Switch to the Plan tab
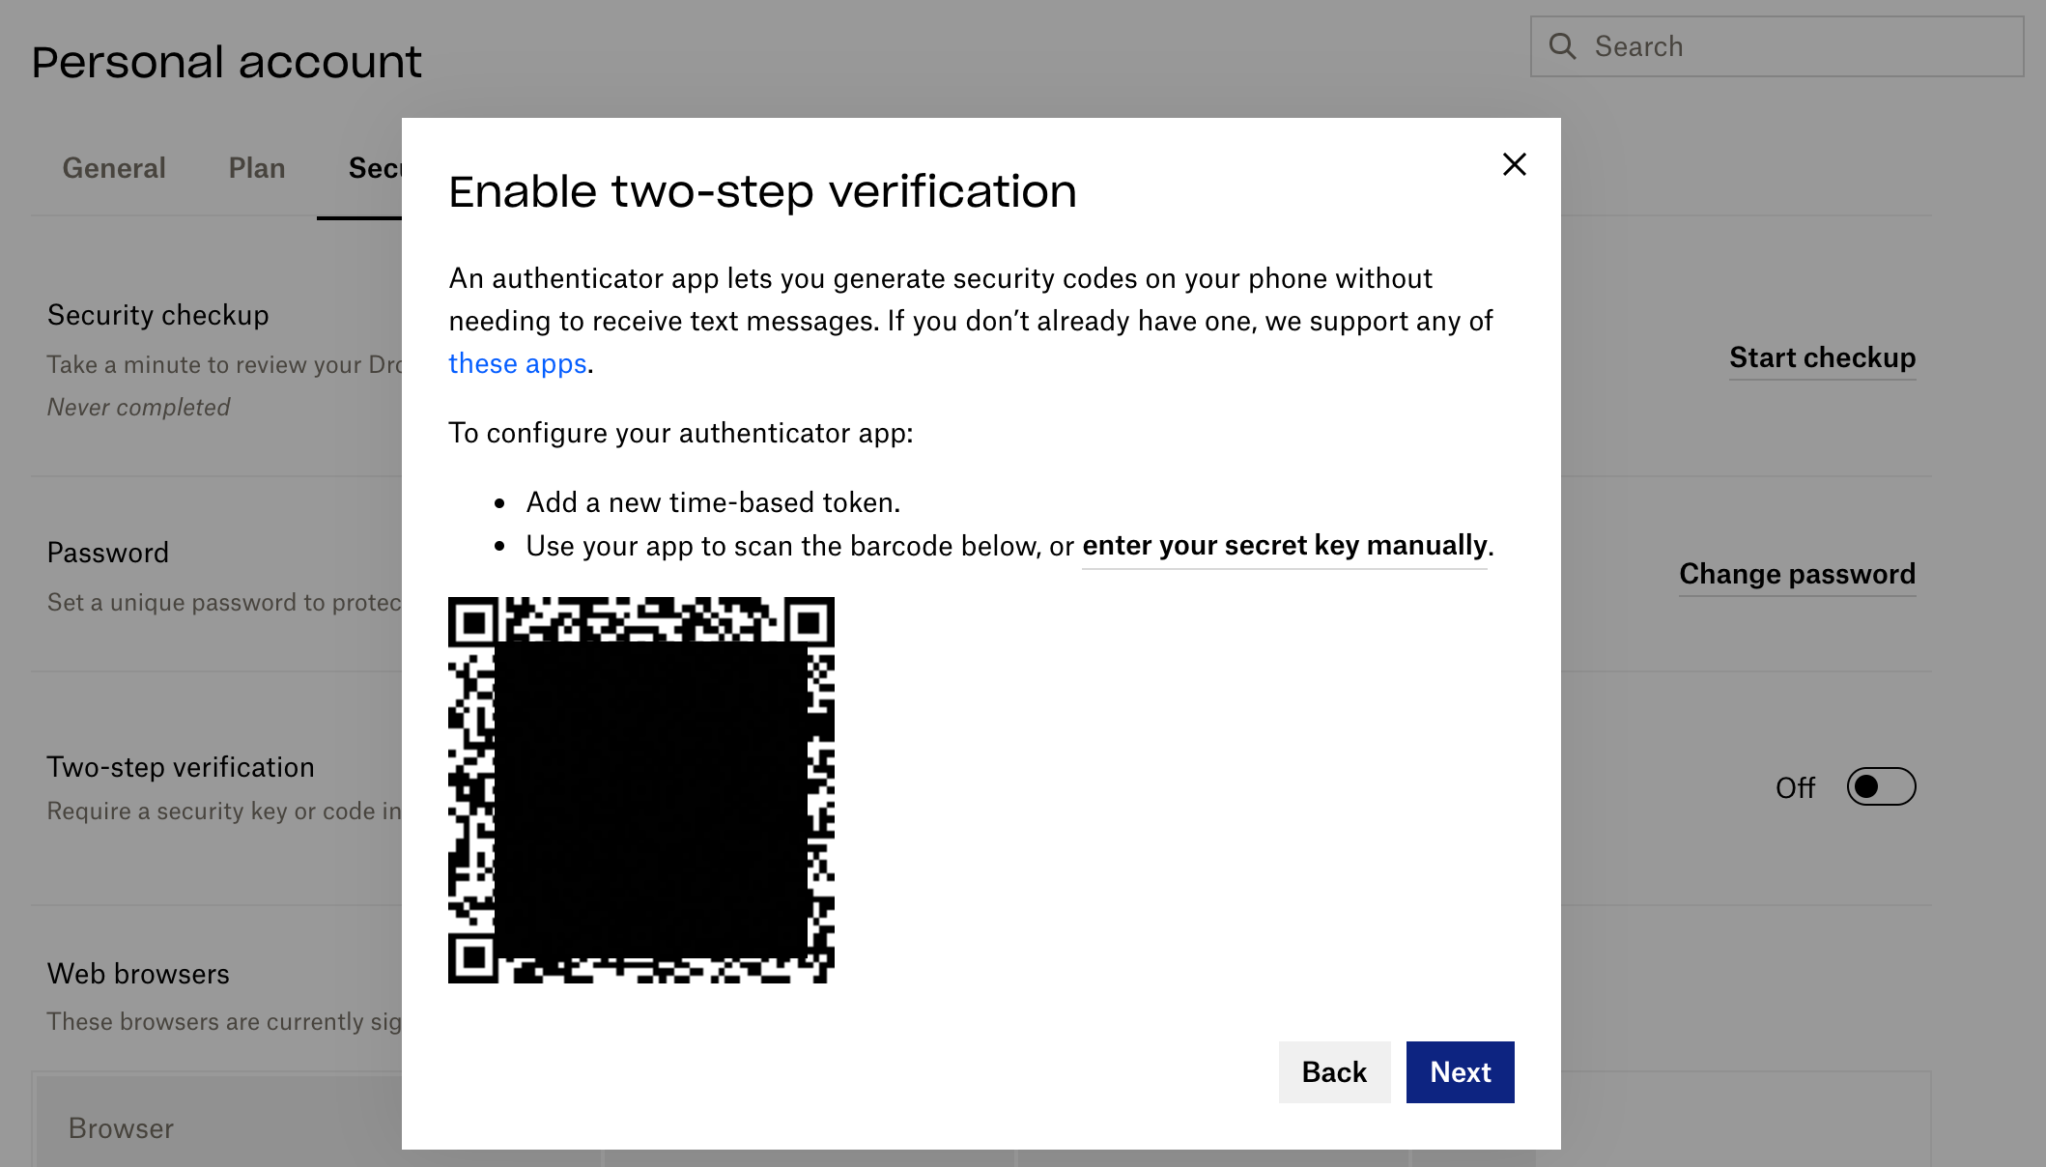The height and width of the screenshot is (1167, 2046). [x=257, y=168]
